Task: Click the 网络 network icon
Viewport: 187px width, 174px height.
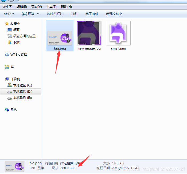Action: pyautogui.click(x=7, y=110)
